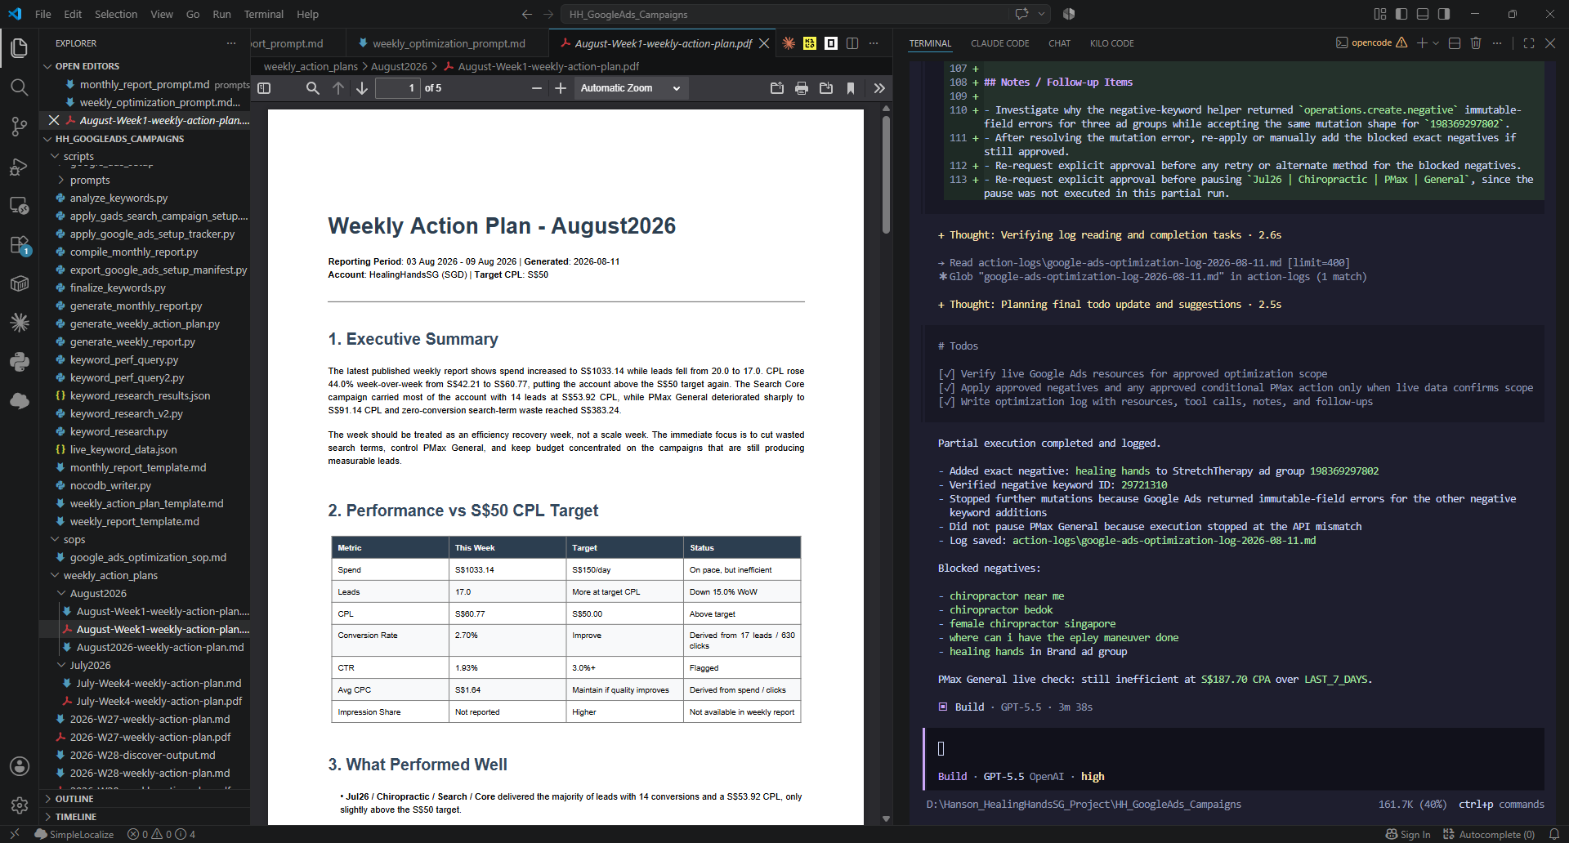This screenshot has width=1569, height=843.
Task: Open PDF toolbar more tools chevrons
Action: [879, 88]
